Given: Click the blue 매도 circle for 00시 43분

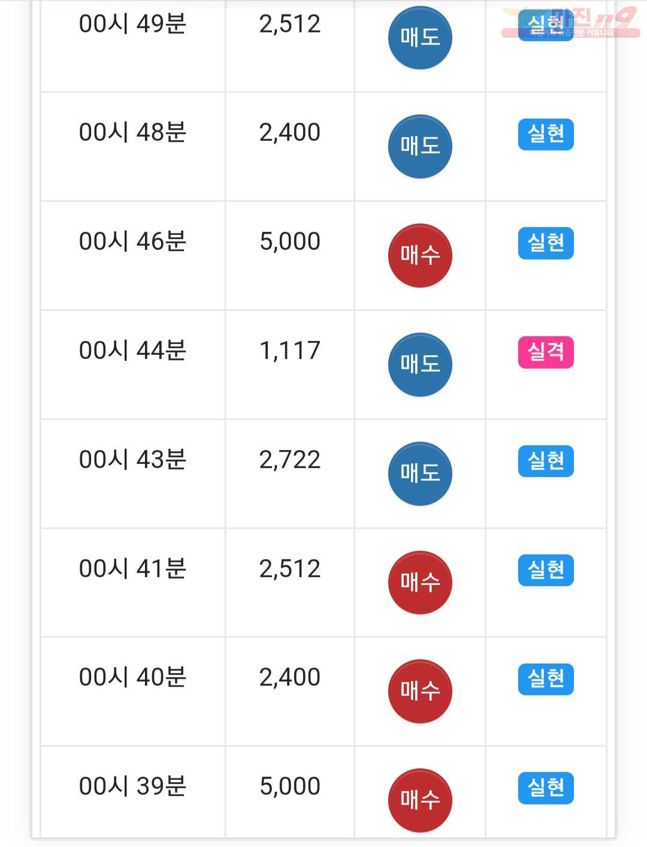Looking at the screenshot, I should click(x=420, y=474).
